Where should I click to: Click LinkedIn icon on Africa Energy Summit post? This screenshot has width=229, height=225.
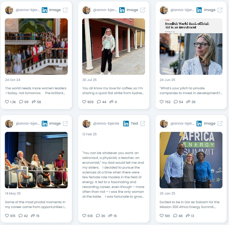199,124
